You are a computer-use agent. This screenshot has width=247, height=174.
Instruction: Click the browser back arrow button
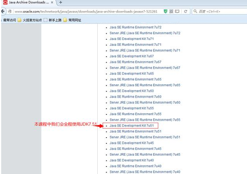[x=4, y=11]
